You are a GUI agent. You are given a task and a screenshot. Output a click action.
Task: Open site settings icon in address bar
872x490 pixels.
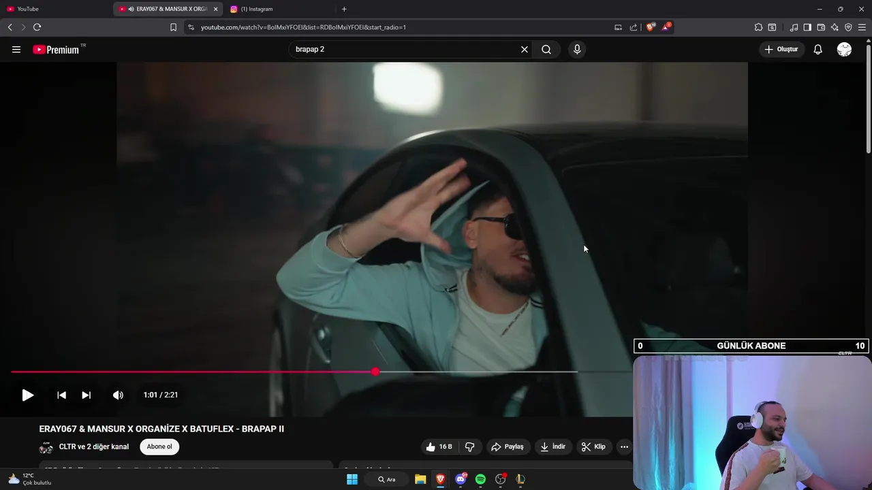point(191,27)
